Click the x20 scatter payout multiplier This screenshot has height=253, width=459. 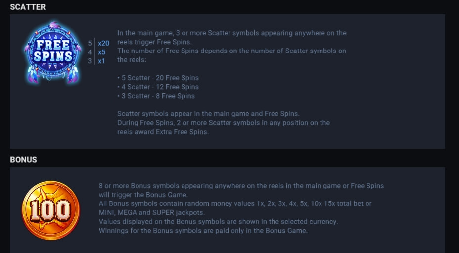[x=103, y=43]
